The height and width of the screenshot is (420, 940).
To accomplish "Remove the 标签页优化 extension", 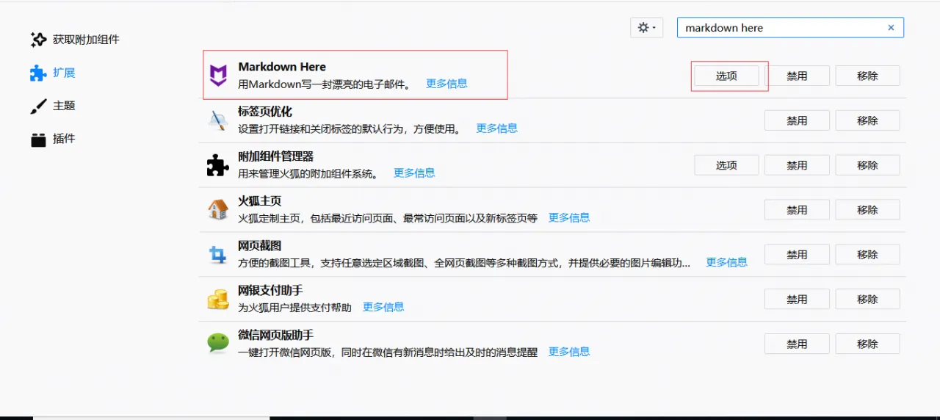I will pyautogui.click(x=867, y=120).
